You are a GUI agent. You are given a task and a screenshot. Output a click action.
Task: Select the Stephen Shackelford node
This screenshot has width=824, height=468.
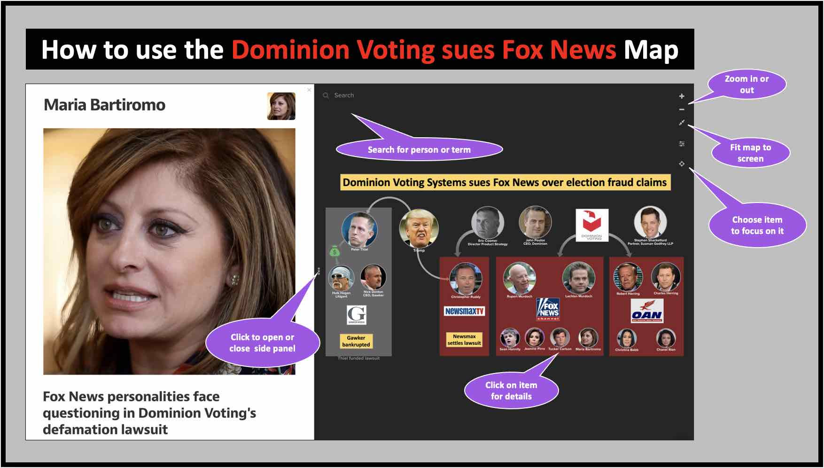pos(650,222)
